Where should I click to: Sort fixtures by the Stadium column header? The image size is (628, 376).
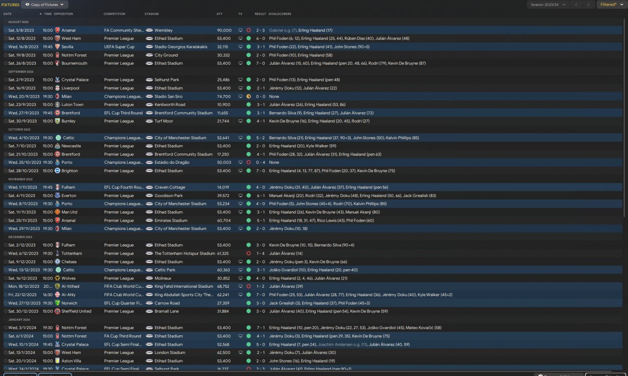point(152,14)
